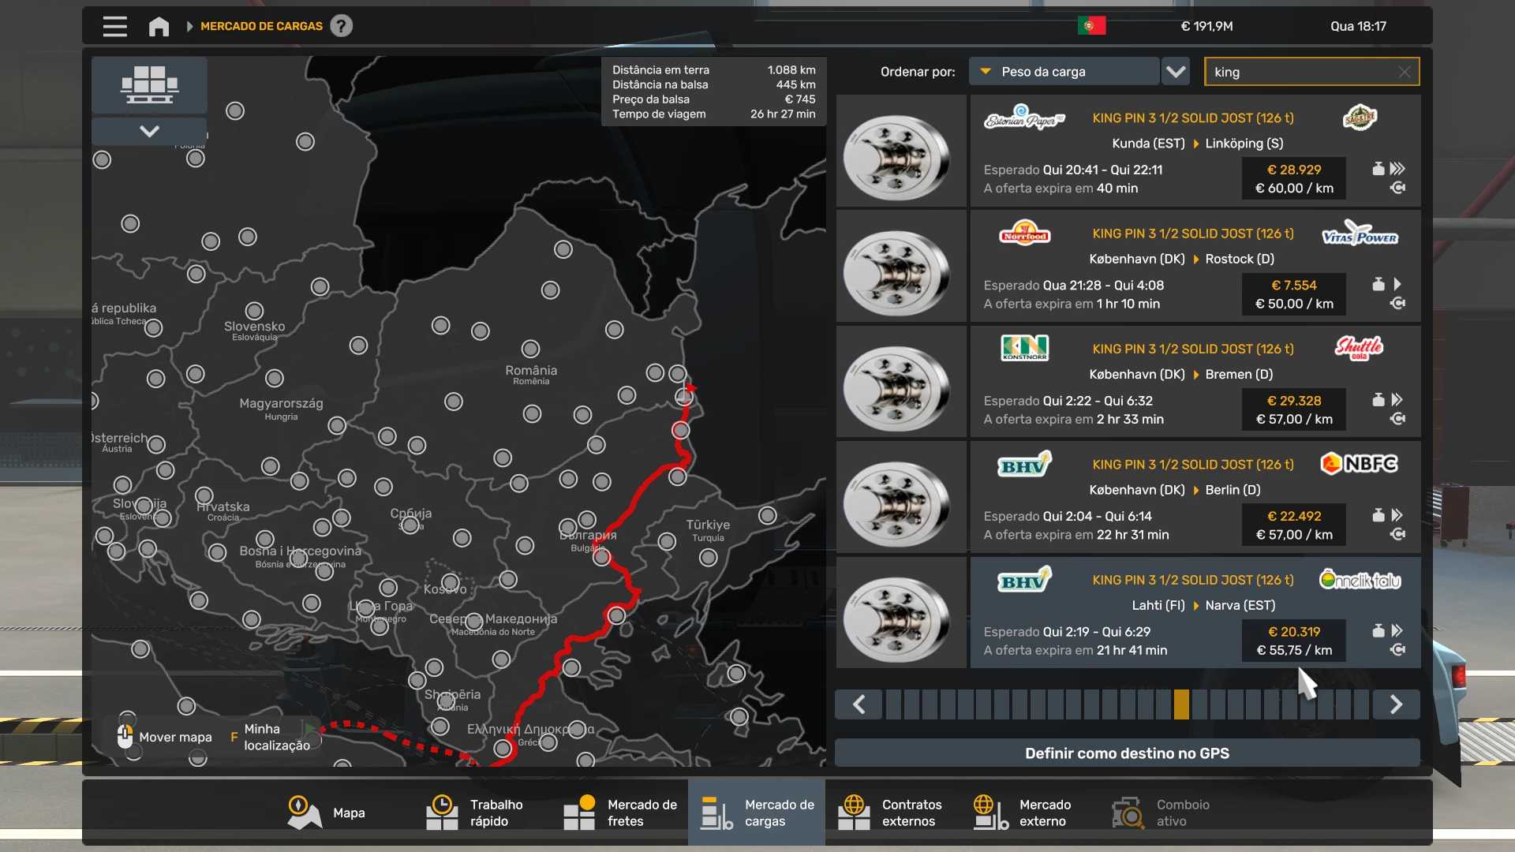
Task: Go to the home screen icon
Action: pyautogui.click(x=159, y=26)
